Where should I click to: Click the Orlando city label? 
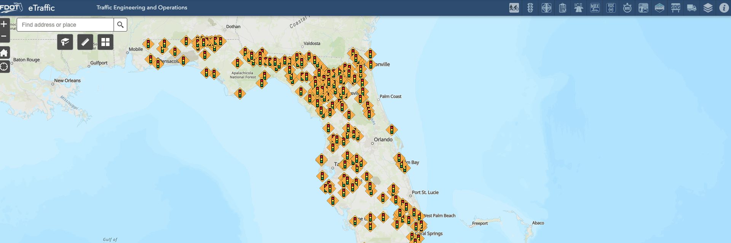click(x=383, y=140)
